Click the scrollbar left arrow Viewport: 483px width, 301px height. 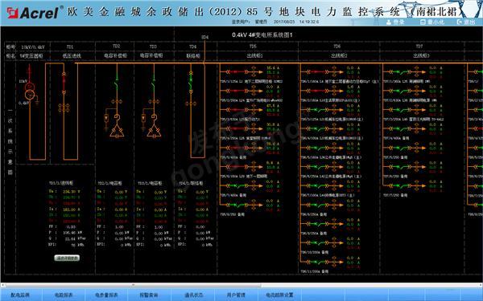coord(2,285)
